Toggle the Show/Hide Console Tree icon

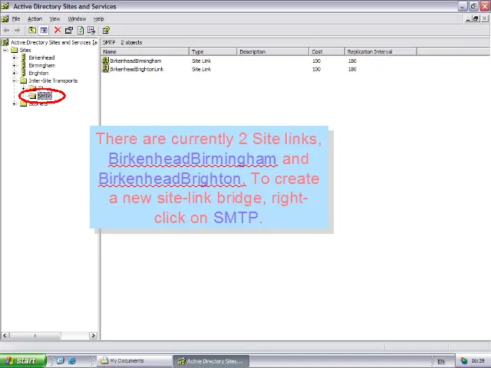pos(44,31)
